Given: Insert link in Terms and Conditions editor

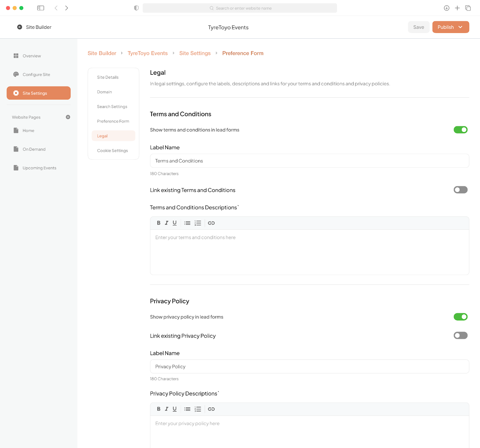Looking at the screenshot, I should tap(211, 223).
